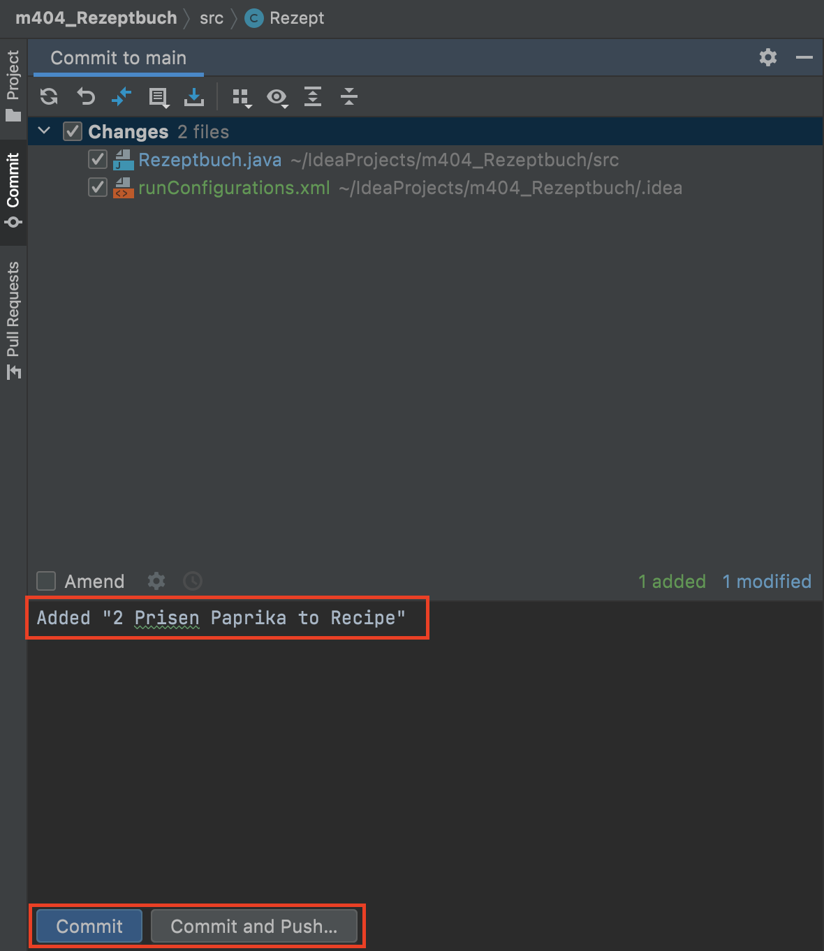Screen dimensions: 824x951
Task: Click the Refresh changes icon
Action: click(x=49, y=96)
